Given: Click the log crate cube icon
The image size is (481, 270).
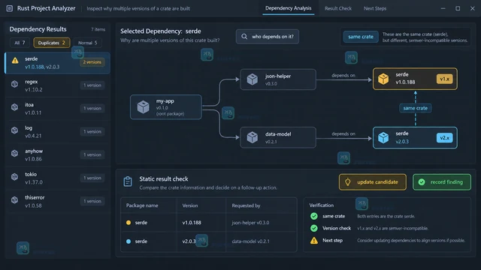Looking at the screenshot, I should (x=14, y=130).
